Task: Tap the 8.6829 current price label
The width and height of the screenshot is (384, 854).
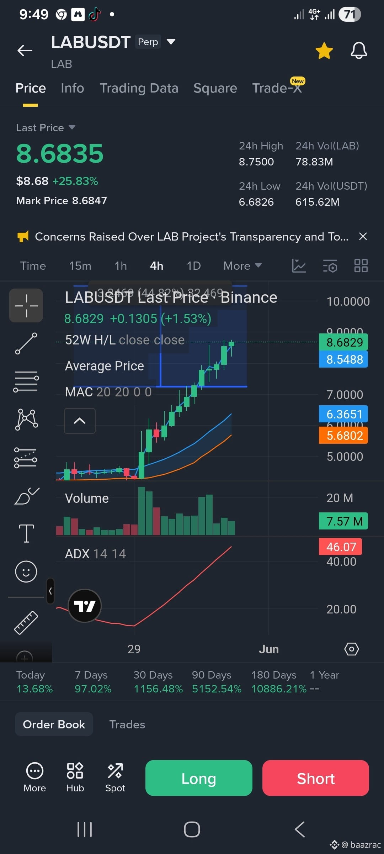Action: (343, 342)
